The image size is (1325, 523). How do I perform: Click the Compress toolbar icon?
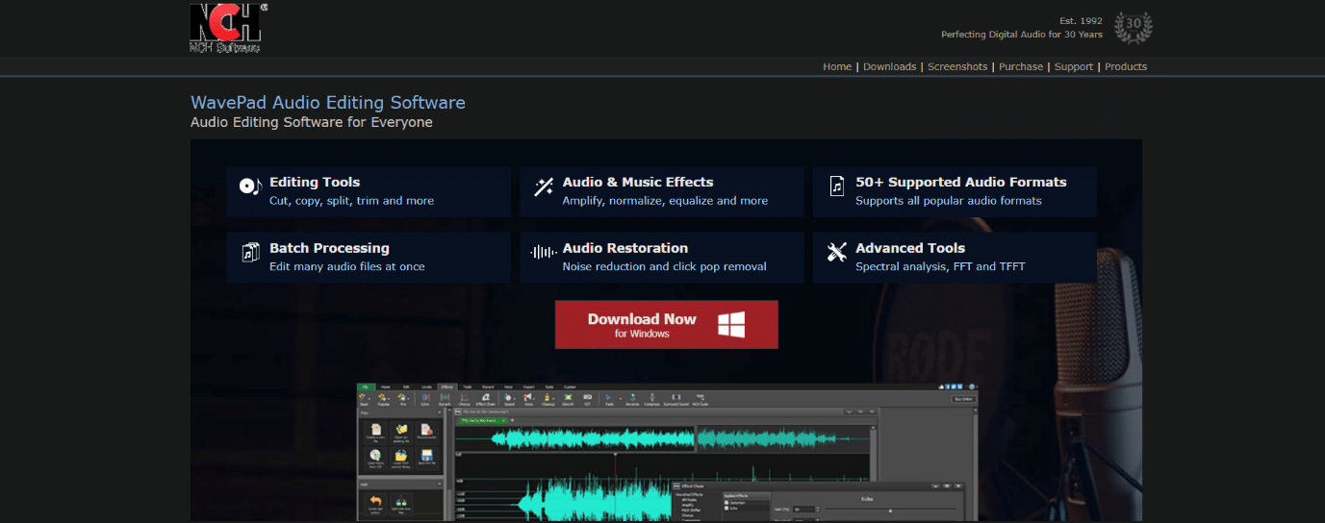pos(652,400)
